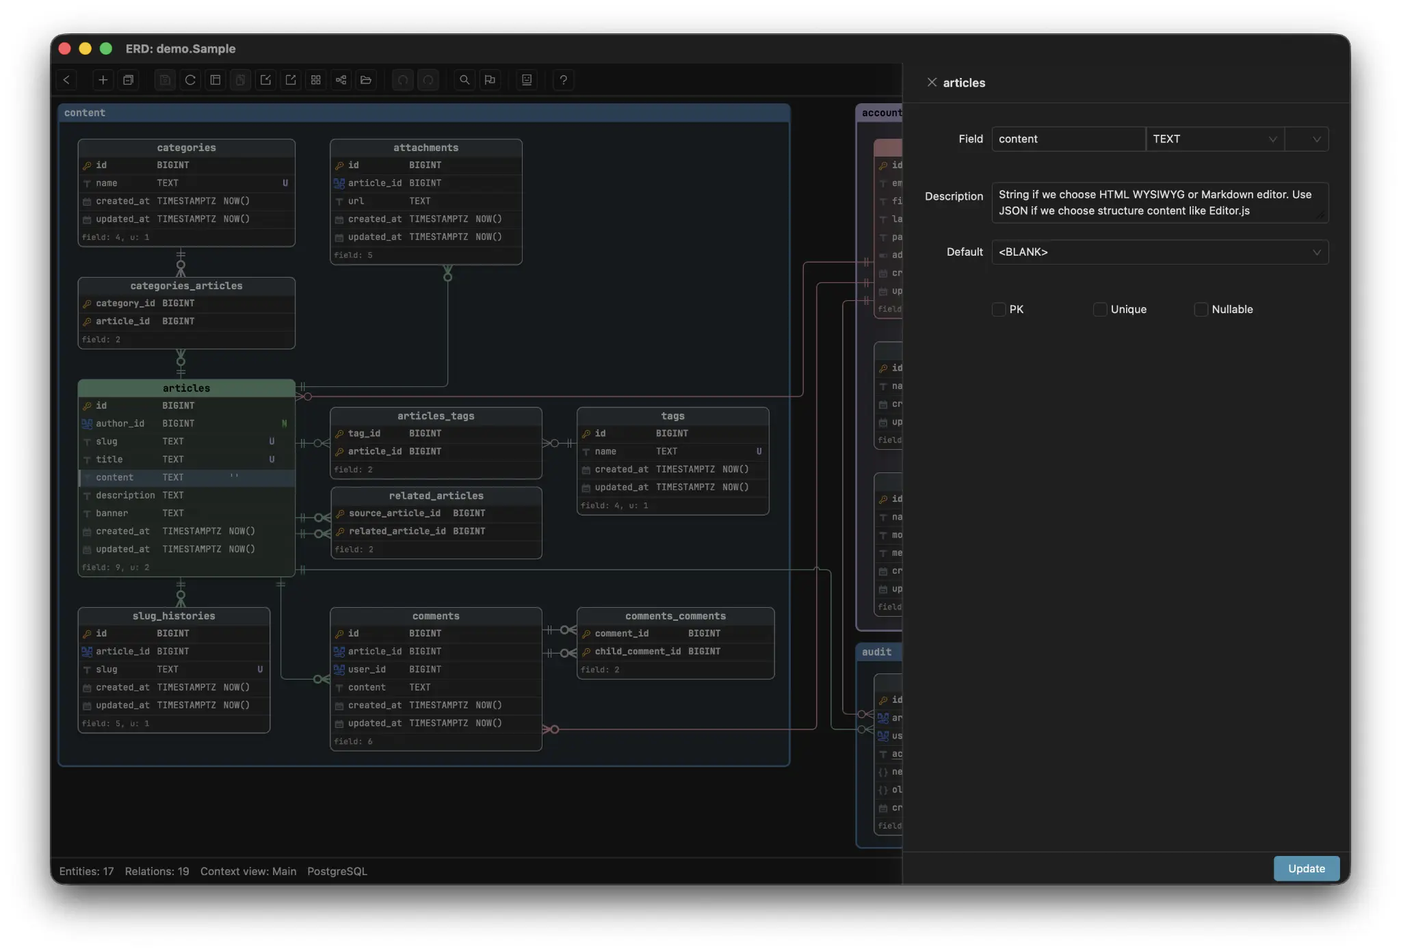
Task: Click the collapse-all stacked squares icon
Action: pyautogui.click(x=128, y=80)
